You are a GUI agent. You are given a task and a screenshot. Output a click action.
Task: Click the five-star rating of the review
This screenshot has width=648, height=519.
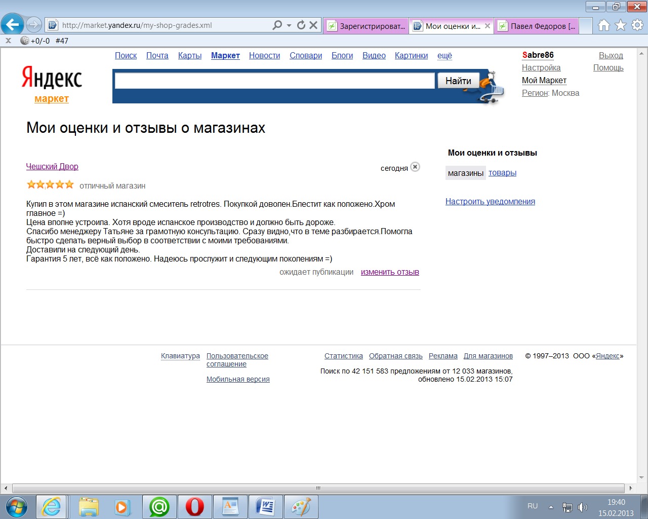pos(50,184)
